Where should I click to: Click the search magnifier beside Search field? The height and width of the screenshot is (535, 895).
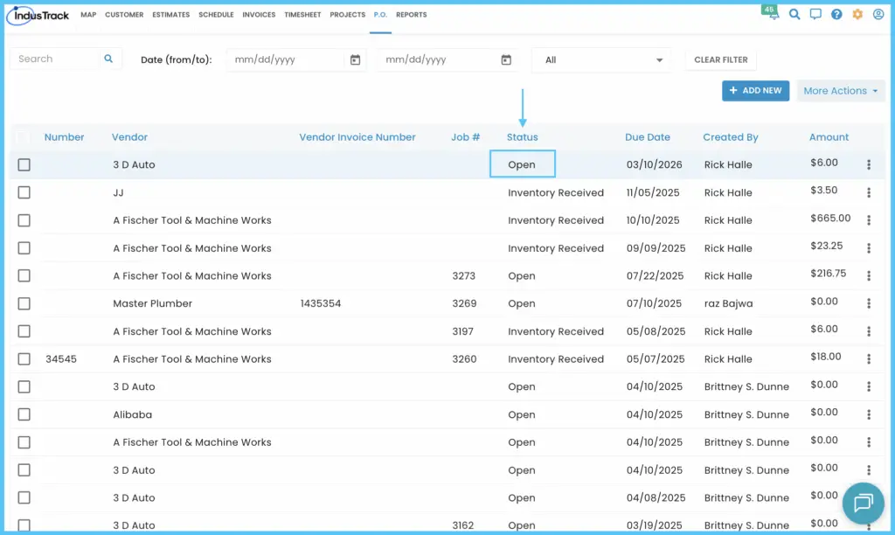[108, 59]
